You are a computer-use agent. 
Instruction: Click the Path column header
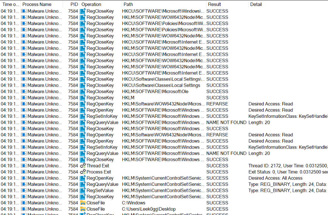(x=128, y=4)
